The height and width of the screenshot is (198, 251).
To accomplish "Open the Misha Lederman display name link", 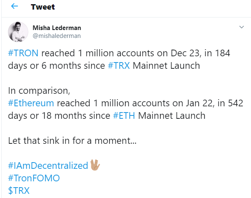I will [57, 28].
